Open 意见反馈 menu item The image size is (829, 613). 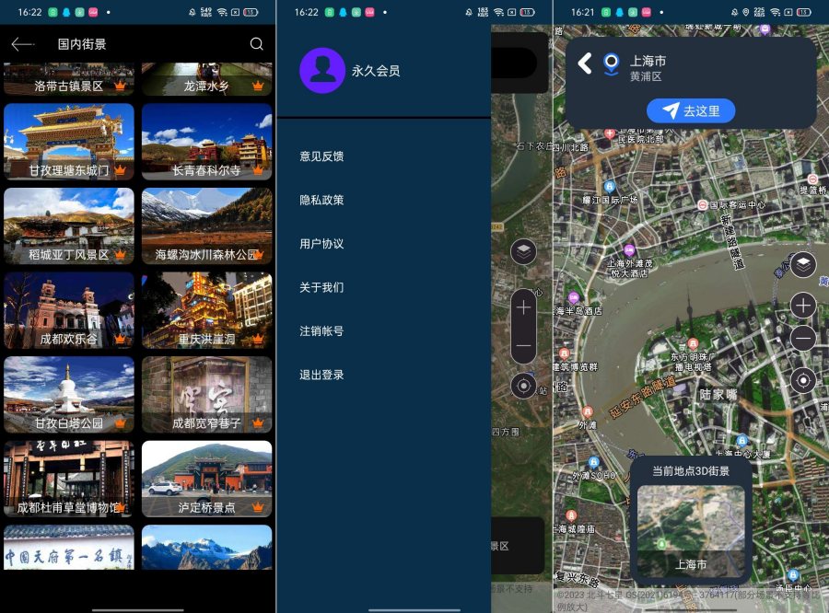click(321, 156)
